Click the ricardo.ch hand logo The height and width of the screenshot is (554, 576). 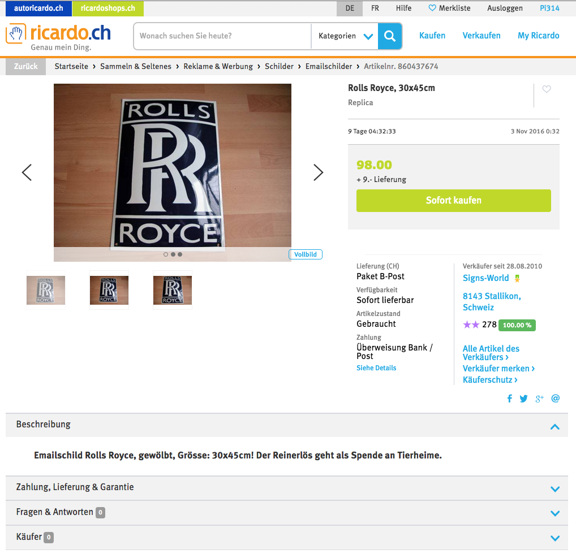(x=16, y=33)
